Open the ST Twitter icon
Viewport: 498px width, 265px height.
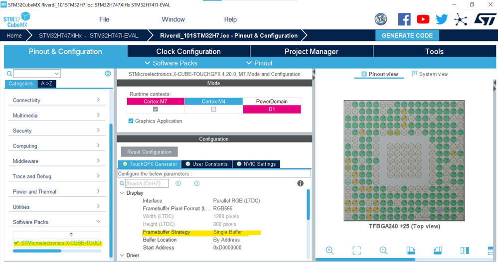coord(442,19)
